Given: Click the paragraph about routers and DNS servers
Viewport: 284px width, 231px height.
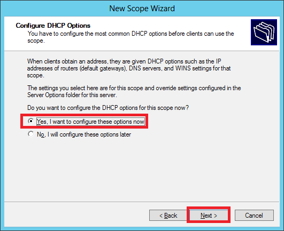Looking at the screenshot, I should [129, 68].
